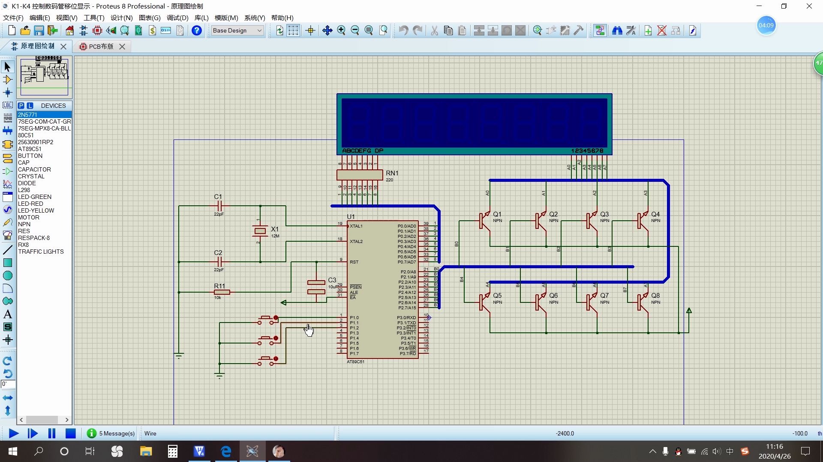The image size is (823, 462).
Task: Click the zoom in tool icon
Action: pos(341,30)
